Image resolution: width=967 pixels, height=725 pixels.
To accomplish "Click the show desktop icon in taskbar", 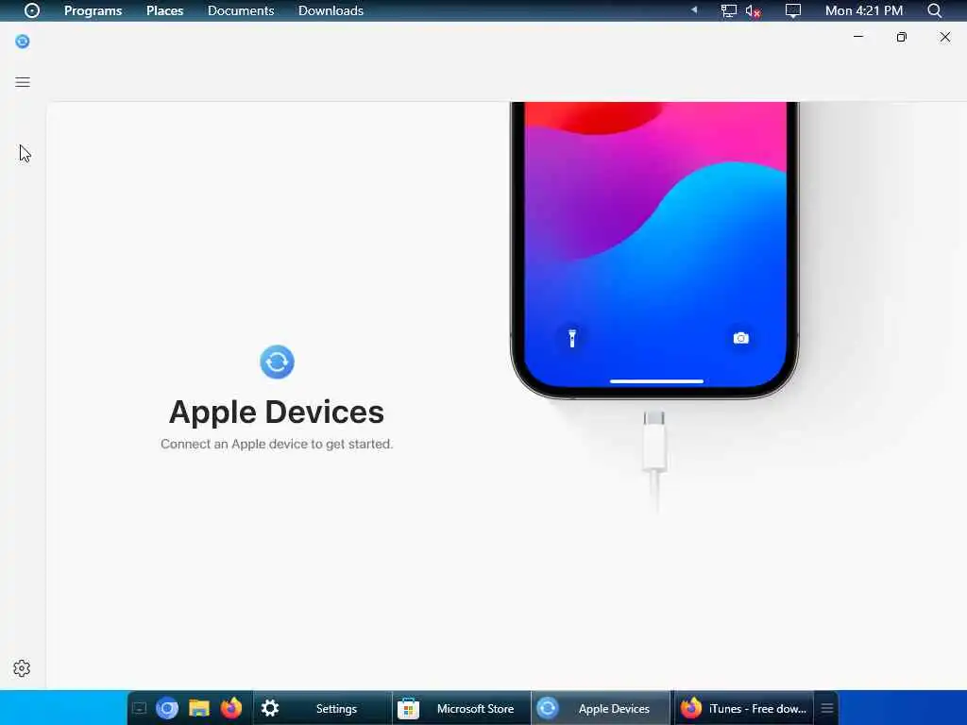I will pos(140,708).
